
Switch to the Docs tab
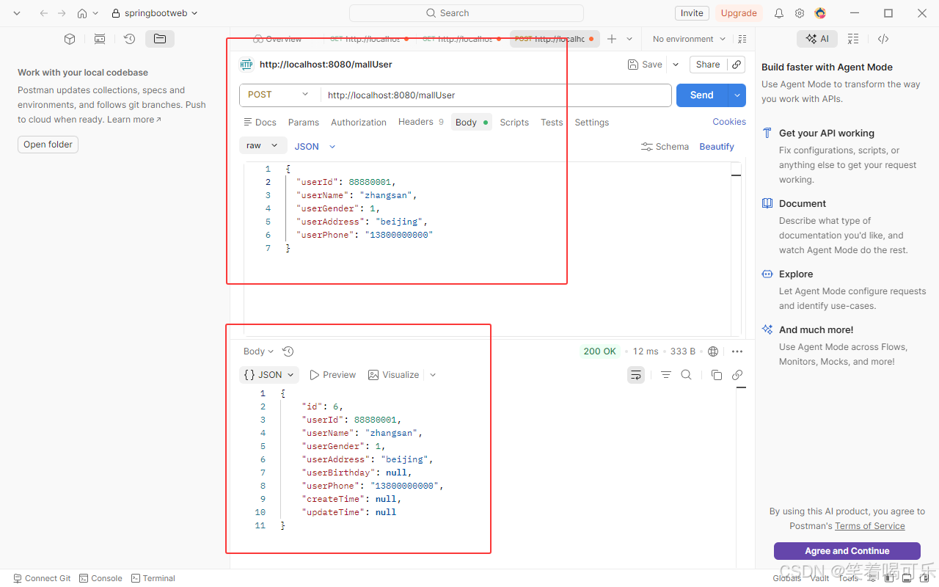[260, 123]
